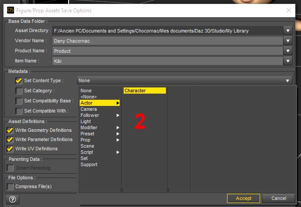301x207 pixels.
Task: Select Scene content type
Action: click(99, 146)
